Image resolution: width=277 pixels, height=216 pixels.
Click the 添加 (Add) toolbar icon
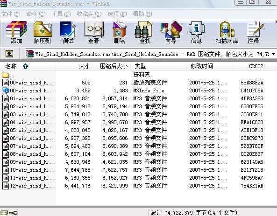coord(16,32)
